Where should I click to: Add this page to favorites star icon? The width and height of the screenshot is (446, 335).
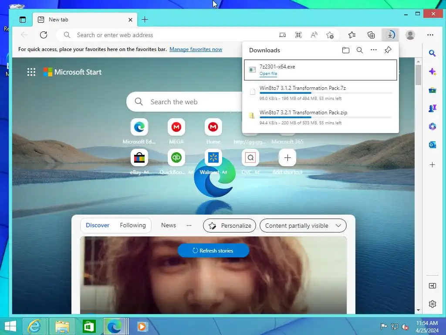point(330,35)
